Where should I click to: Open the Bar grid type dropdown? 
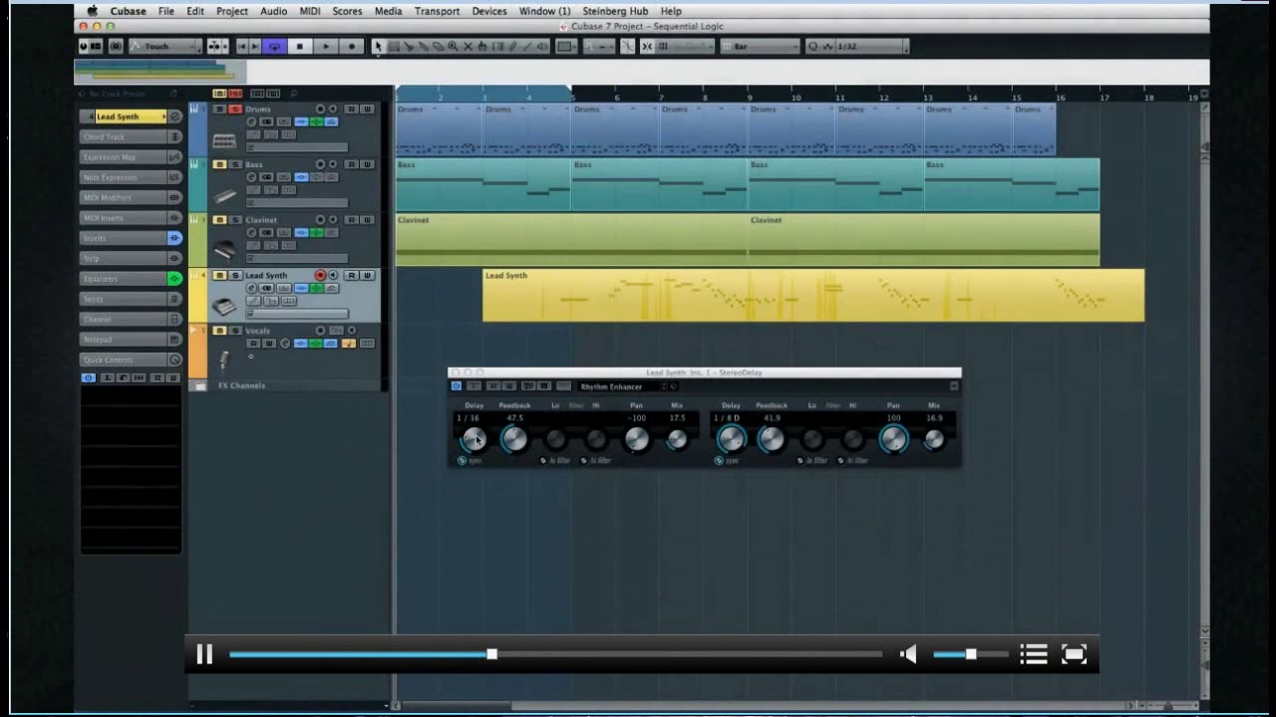[761, 46]
